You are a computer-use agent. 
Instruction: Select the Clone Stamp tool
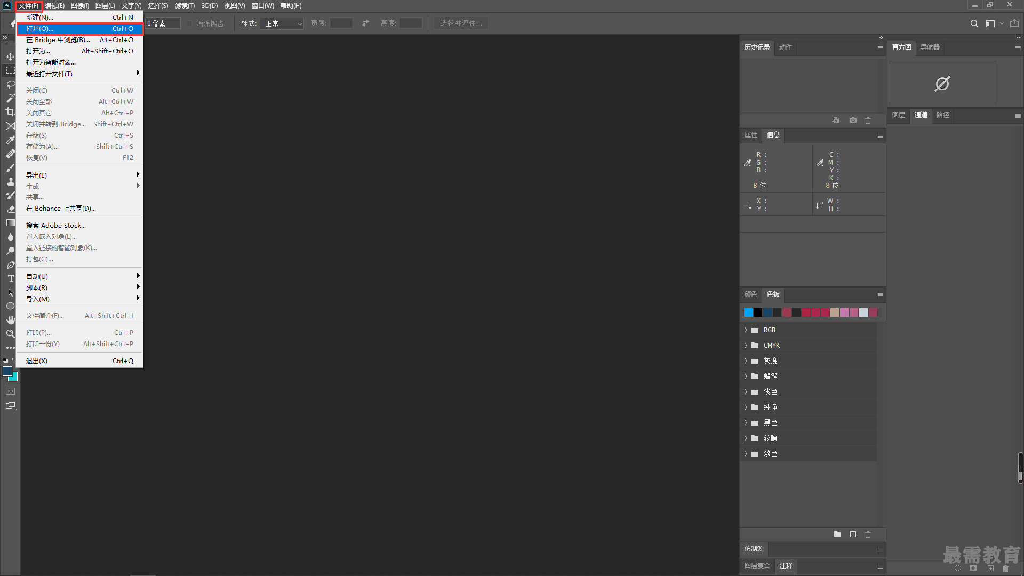point(10,181)
